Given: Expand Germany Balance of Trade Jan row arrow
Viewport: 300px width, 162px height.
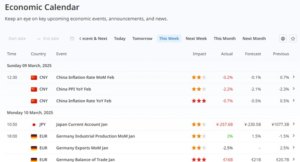Looking at the screenshot, I should click(x=294, y=159).
